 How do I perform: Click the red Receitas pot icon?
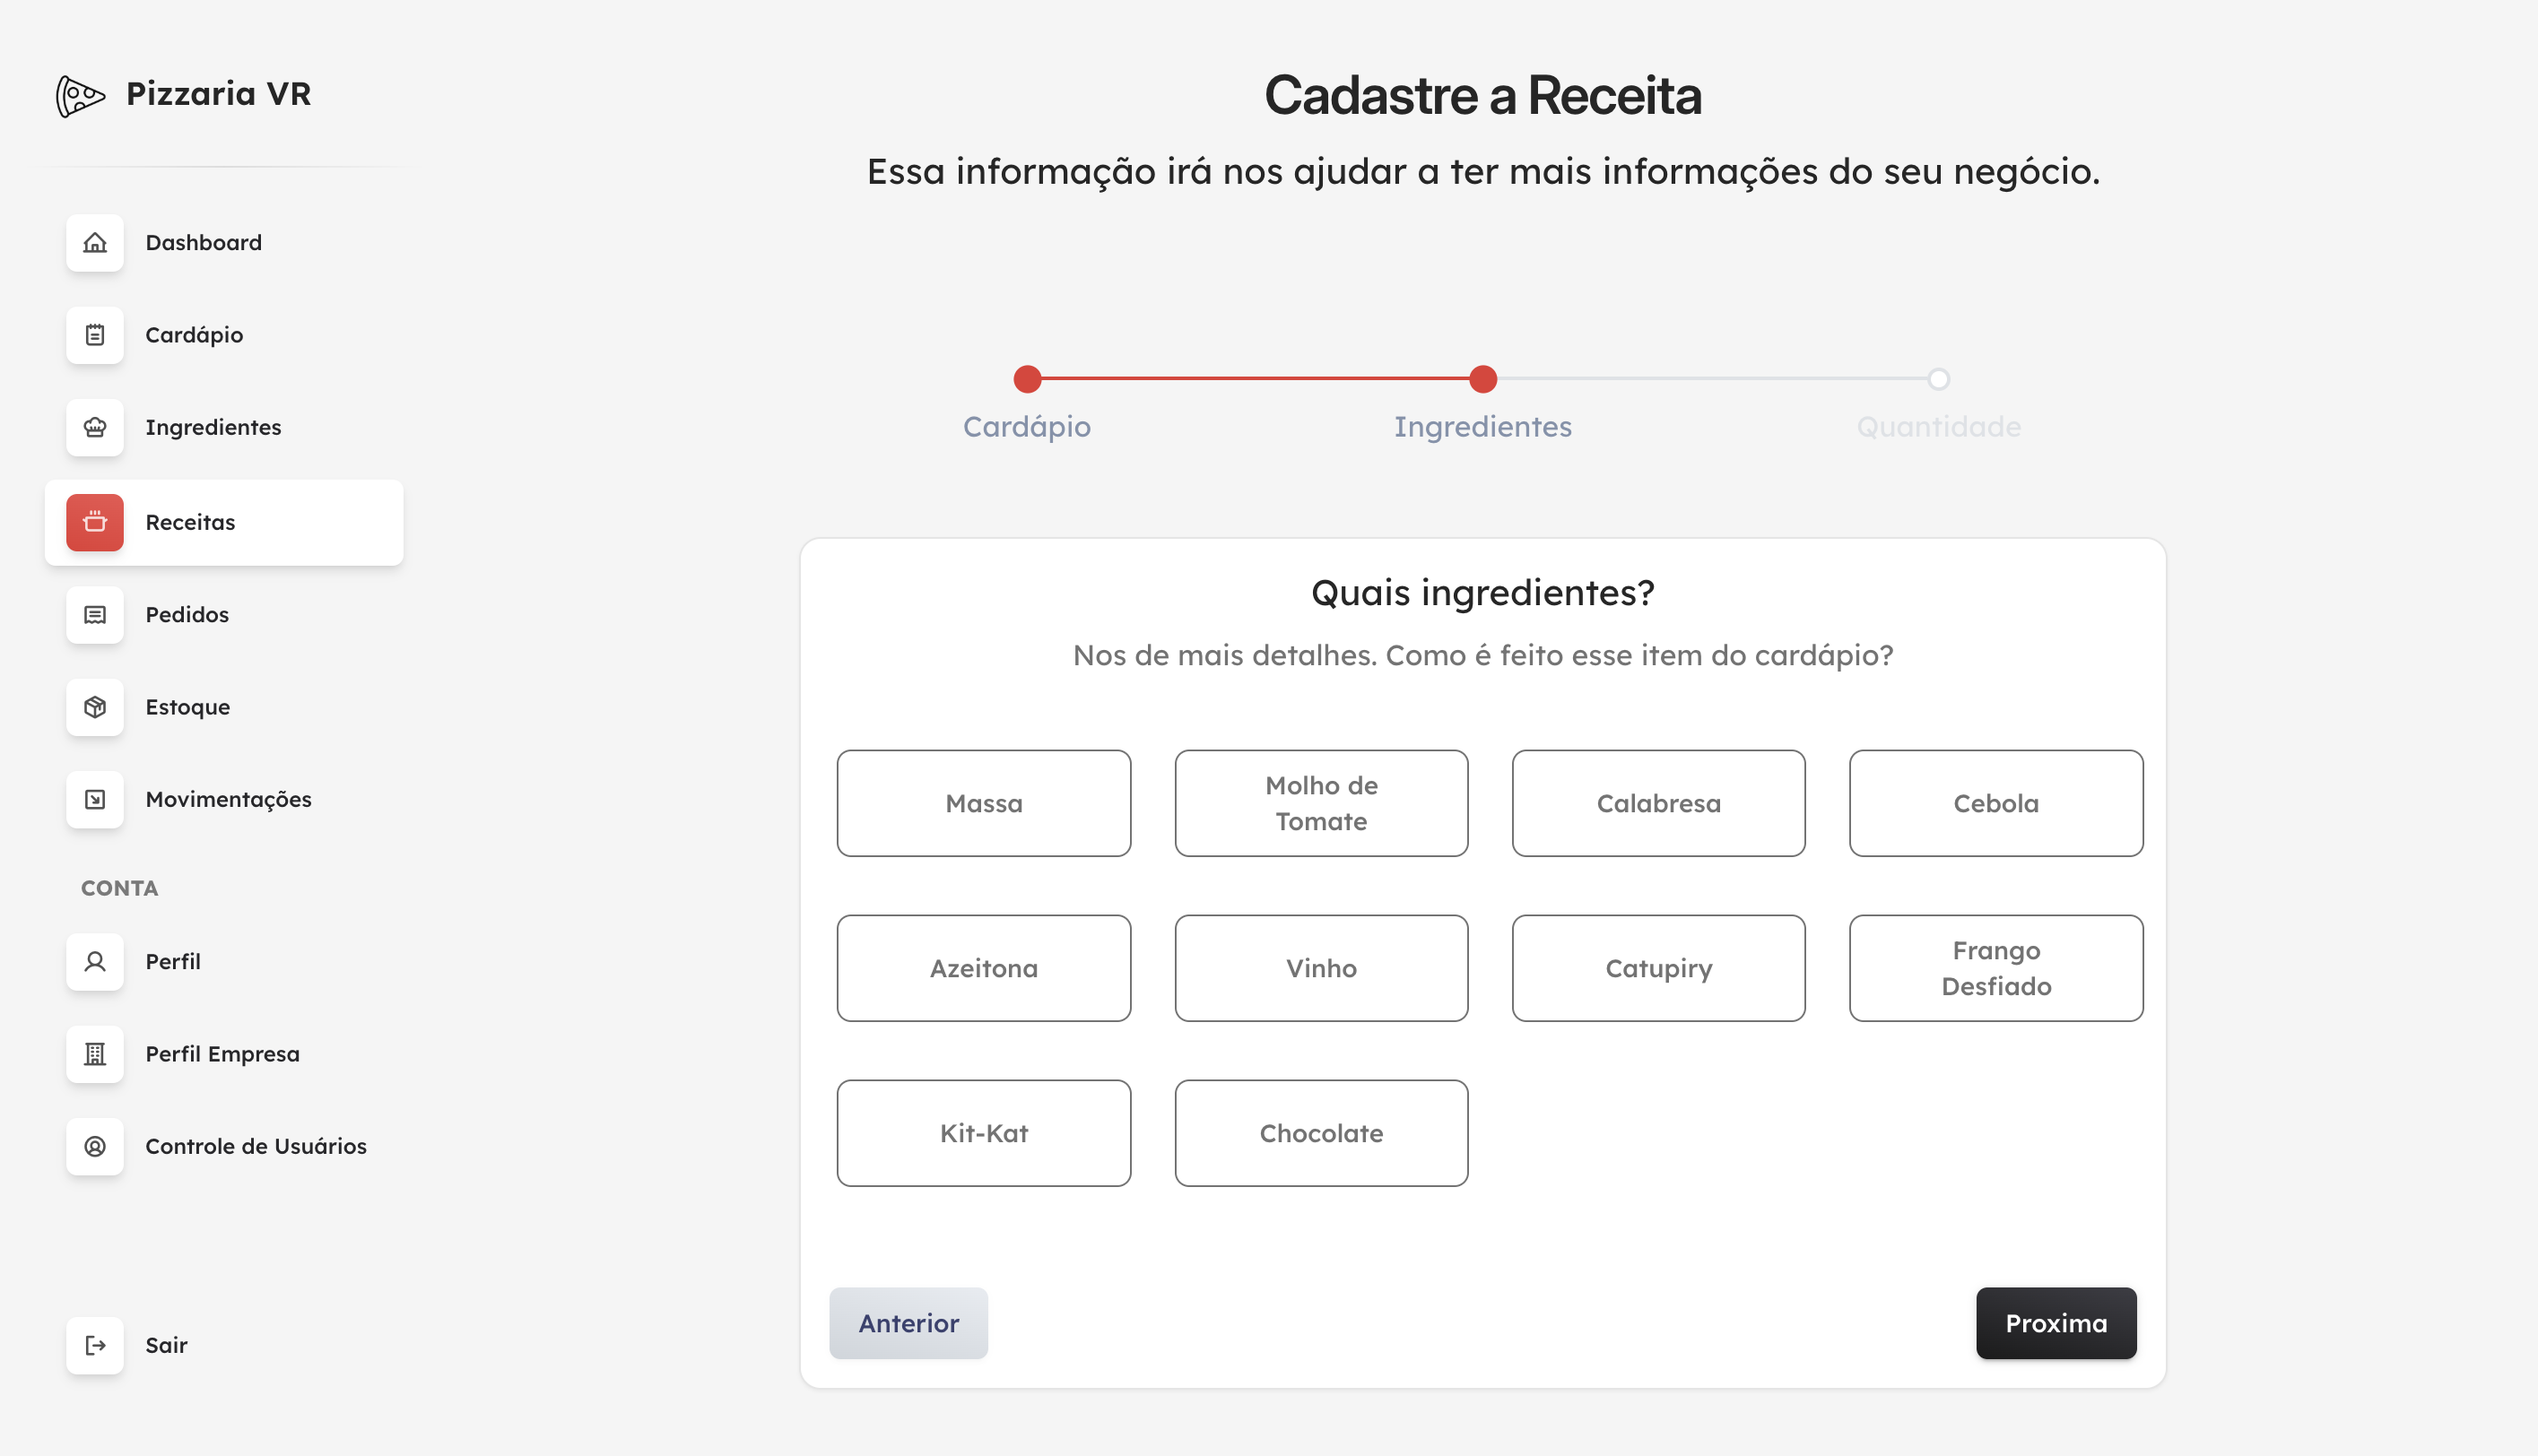[95, 522]
